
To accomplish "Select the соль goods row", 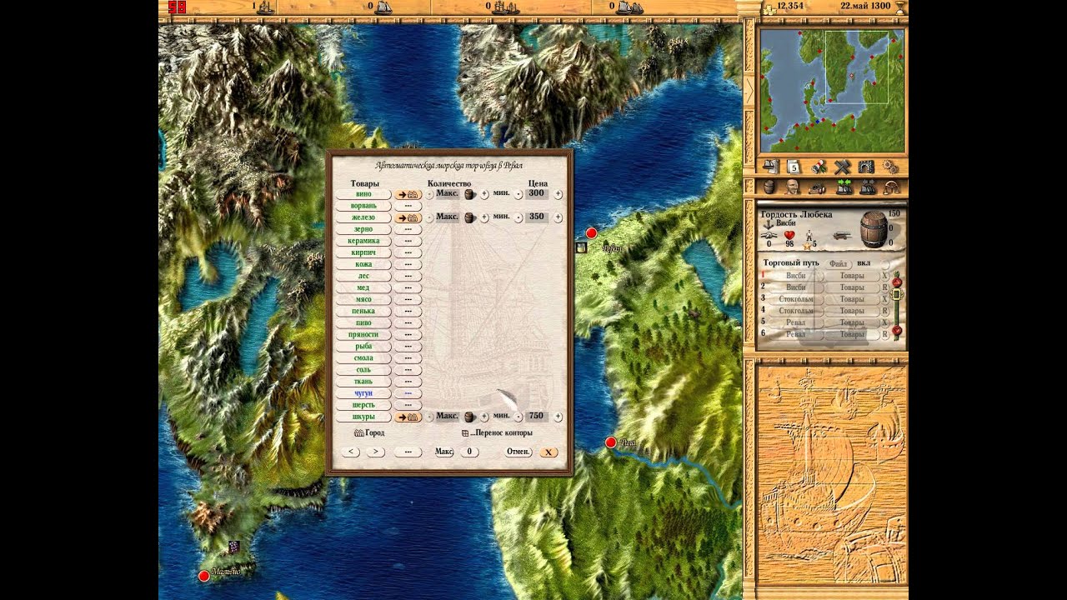I will 363,369.
